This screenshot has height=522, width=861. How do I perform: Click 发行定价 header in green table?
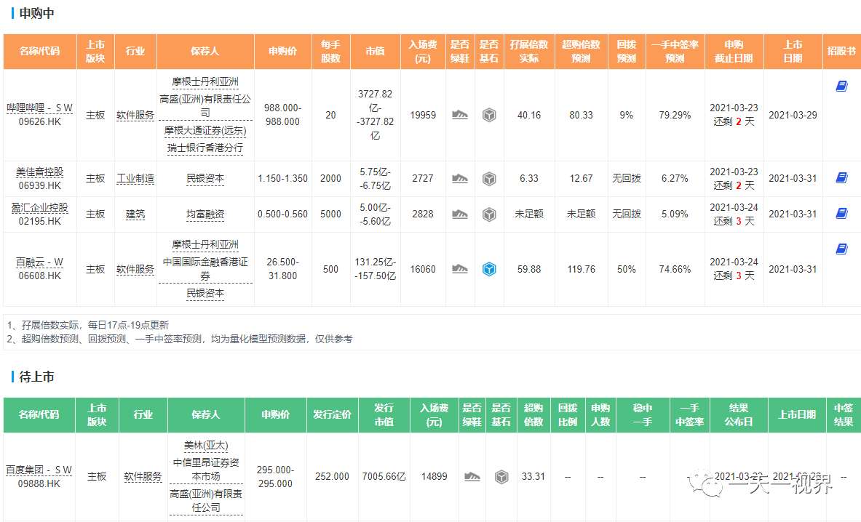pyautogui.click(x=332, y=414)
